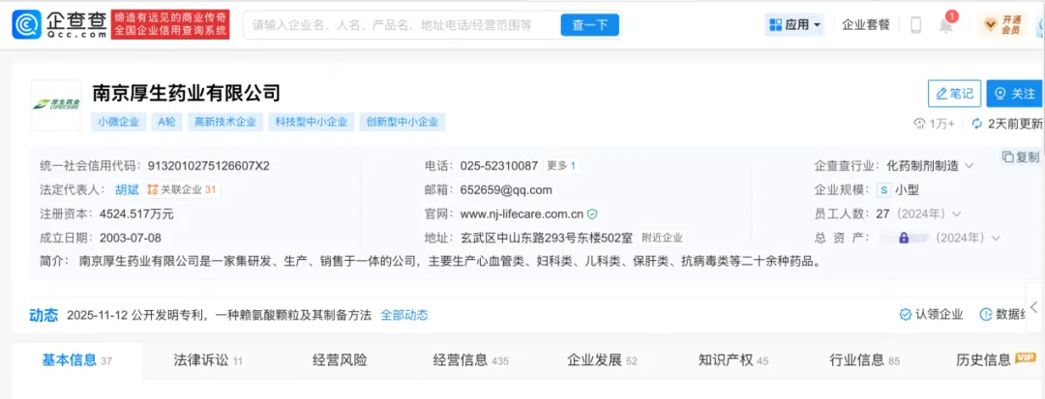1045x399 pixels.
Task: Open the mobile phone icon in header
Action: tap(915, 25)
